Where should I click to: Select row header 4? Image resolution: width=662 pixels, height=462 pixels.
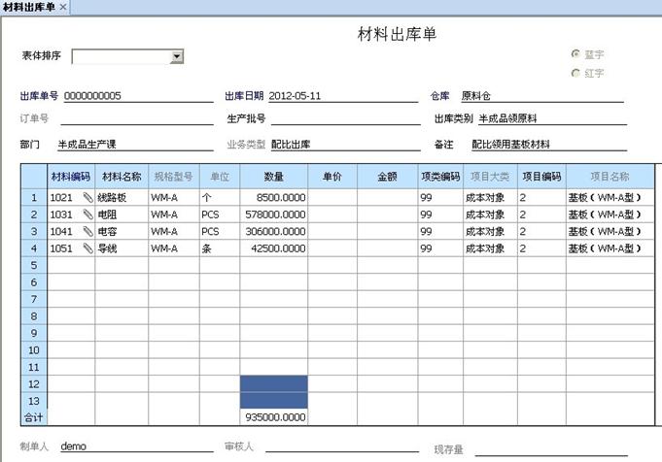tap(34, 247)
